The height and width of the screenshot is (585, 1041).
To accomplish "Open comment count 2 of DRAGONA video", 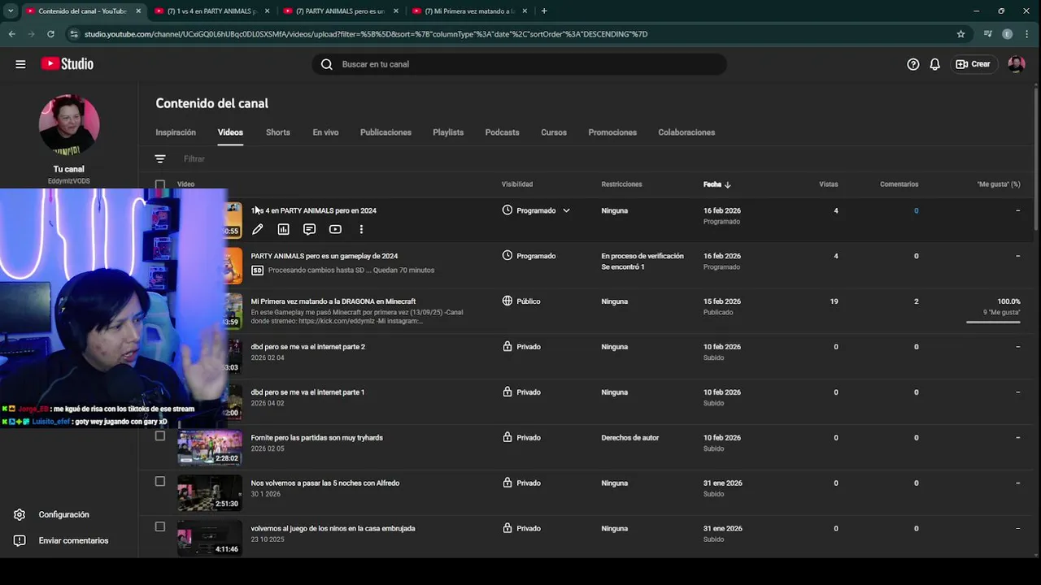I will (916, 301).
